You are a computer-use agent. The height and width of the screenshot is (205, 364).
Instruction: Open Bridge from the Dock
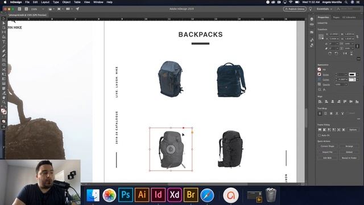(191, 195)
